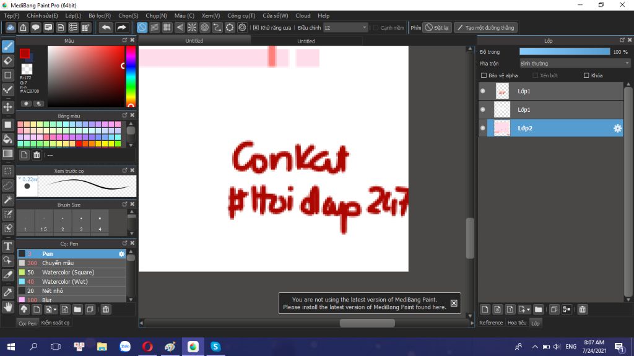This screenshot has width=634, height=356.
Task: Select the Blur brush
Action: tap(72, 300)
